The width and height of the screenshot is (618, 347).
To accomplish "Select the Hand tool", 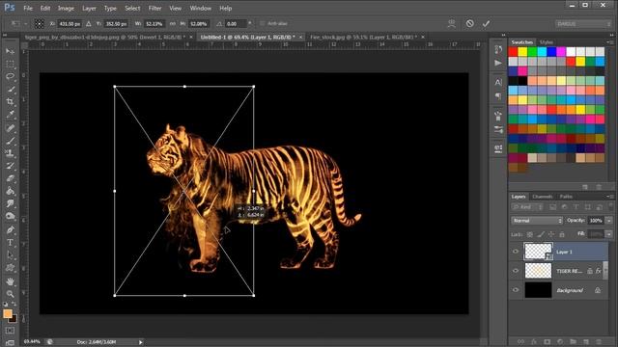I will point(10,281).
